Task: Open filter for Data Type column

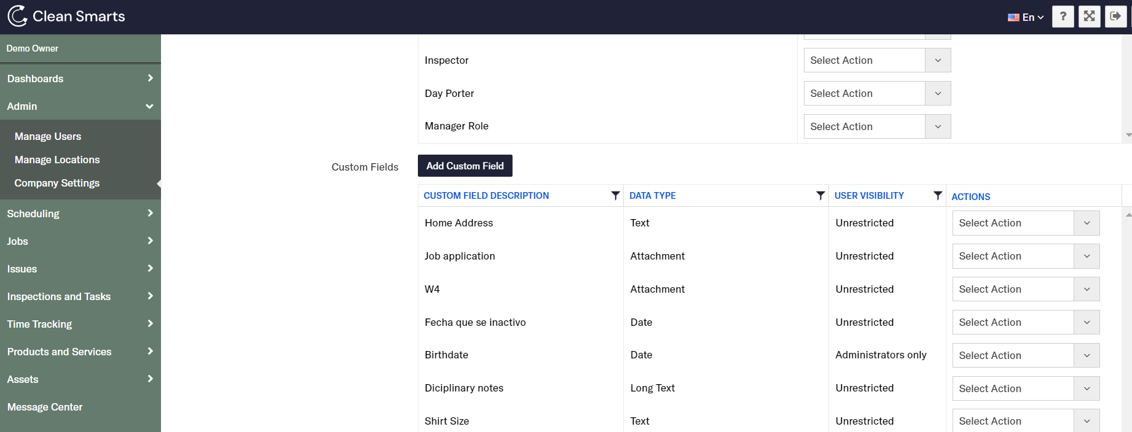Action: 820,196
